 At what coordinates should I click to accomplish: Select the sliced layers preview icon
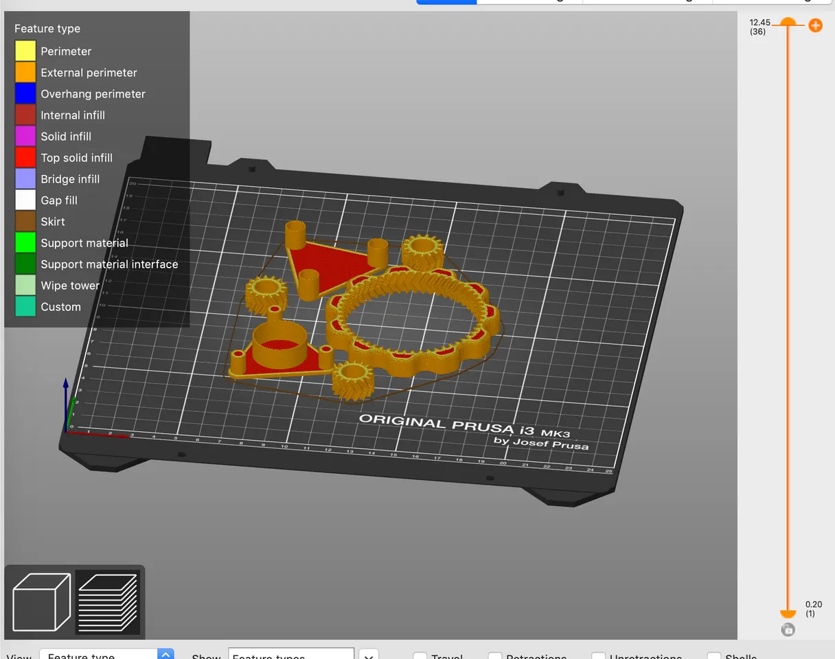coord(107,602)
